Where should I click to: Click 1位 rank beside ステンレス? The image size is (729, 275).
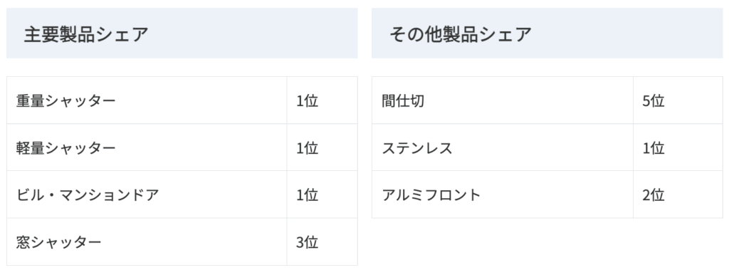pos(654,148)
